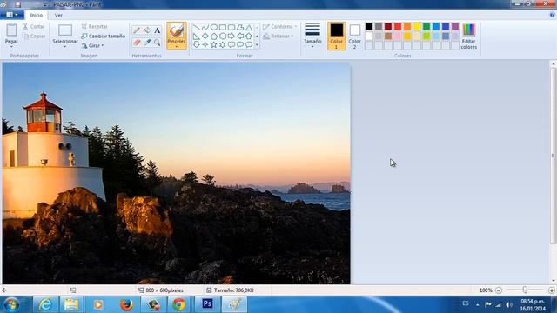Image resolution: width=557 pixels, height=313 pixels.
Task: Open Google Chrome from the taskbar
Action: (179, 304)
